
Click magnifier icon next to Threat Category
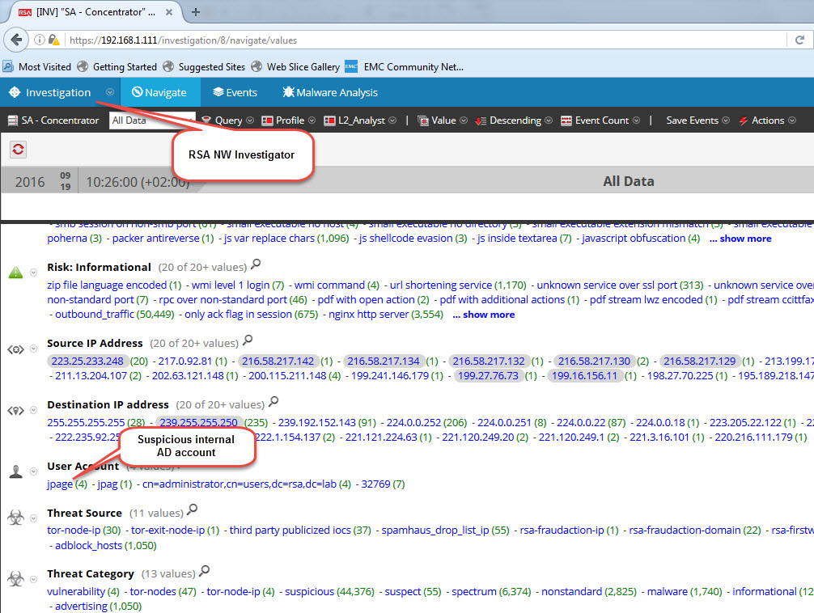205,572
